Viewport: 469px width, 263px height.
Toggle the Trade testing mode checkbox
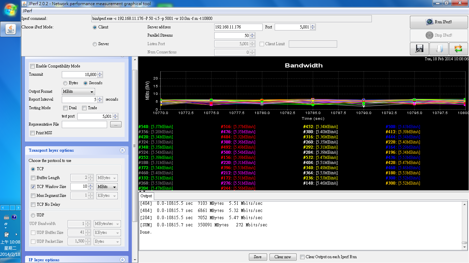point(84,108)
